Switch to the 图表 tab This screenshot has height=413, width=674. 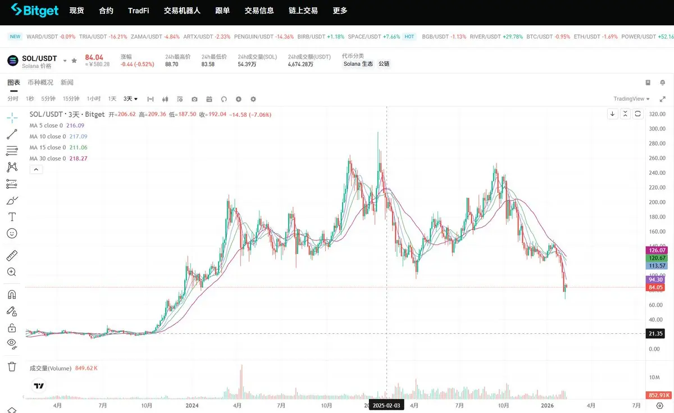tap(13, 83)
